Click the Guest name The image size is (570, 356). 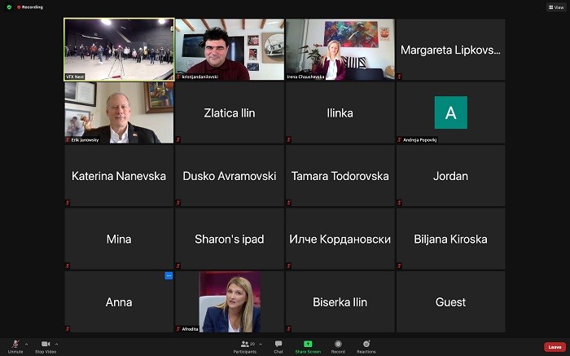[450, 302]
